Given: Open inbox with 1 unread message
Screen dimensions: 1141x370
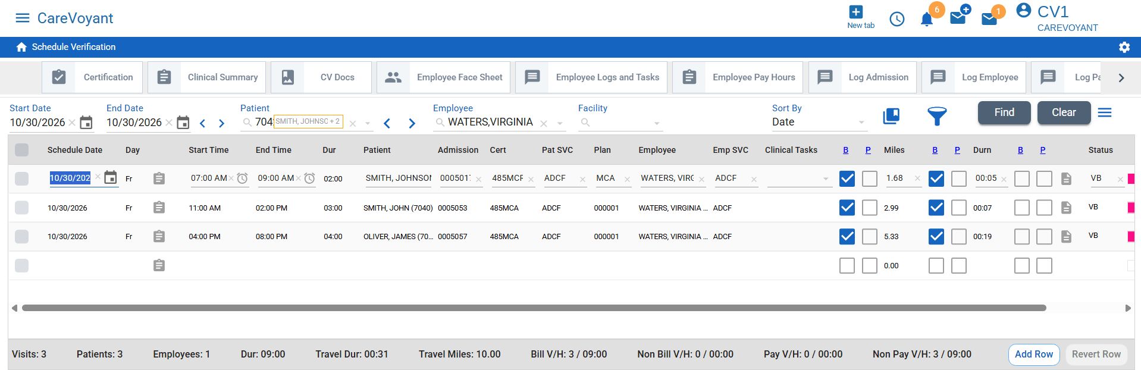Looking at the screenshot, I should [990, 19].
